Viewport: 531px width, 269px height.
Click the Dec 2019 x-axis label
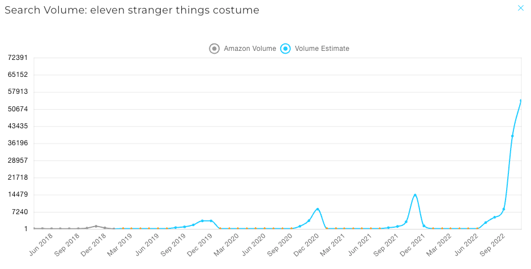pos(200,244)
